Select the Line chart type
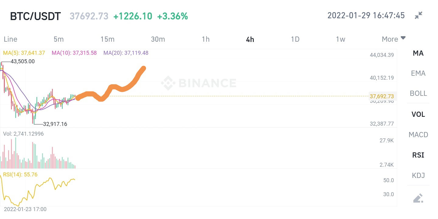This screenshot has width=438, height=219. tap(10, 39)
